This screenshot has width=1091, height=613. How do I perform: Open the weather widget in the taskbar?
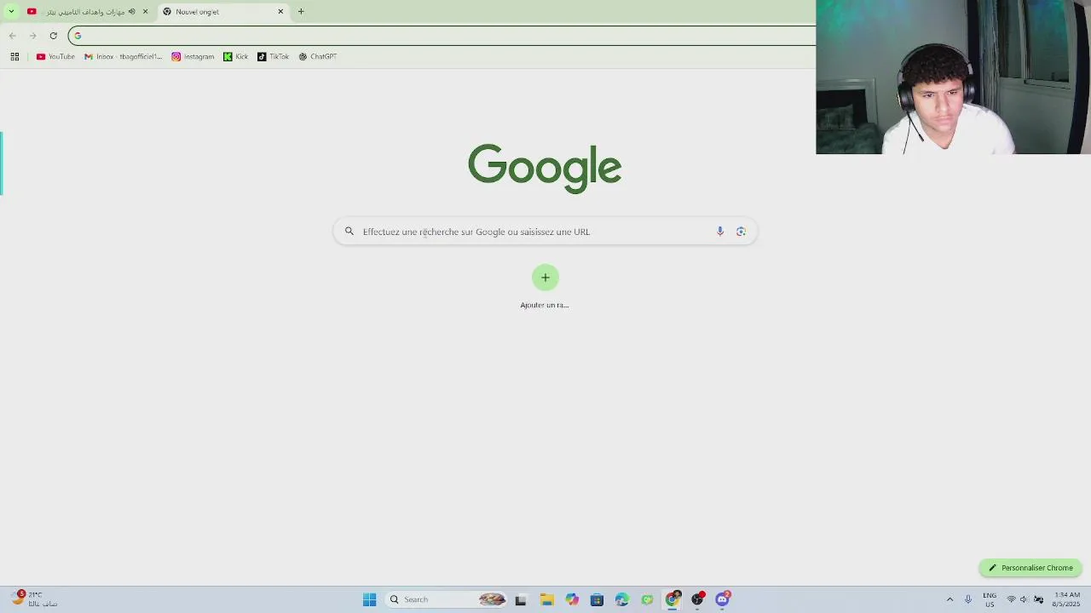(x=34, y=599)
